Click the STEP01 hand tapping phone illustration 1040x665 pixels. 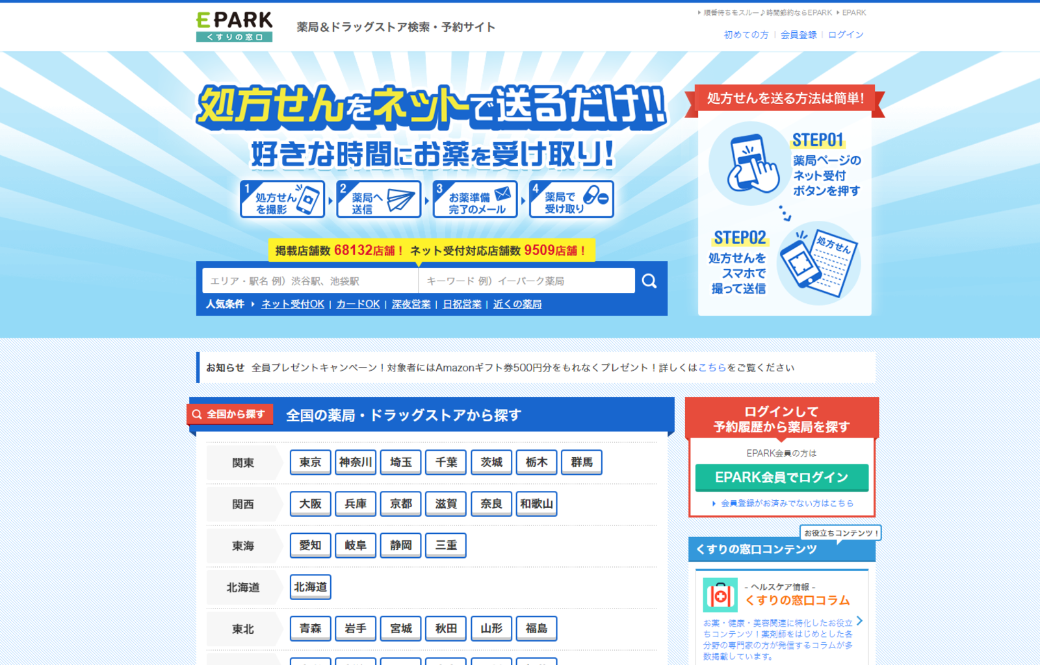tap(752, 163)
